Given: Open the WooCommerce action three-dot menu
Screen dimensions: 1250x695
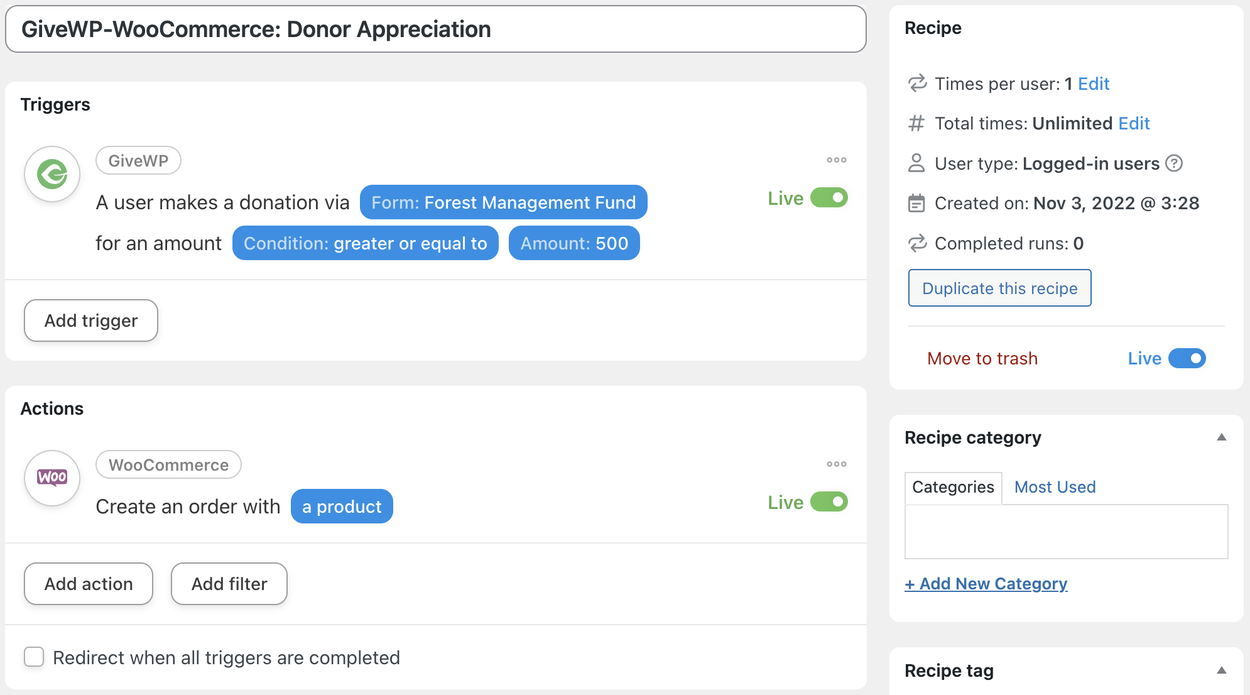Looking at the screenshot, I should pyautogui.click(x=836, y=464).
